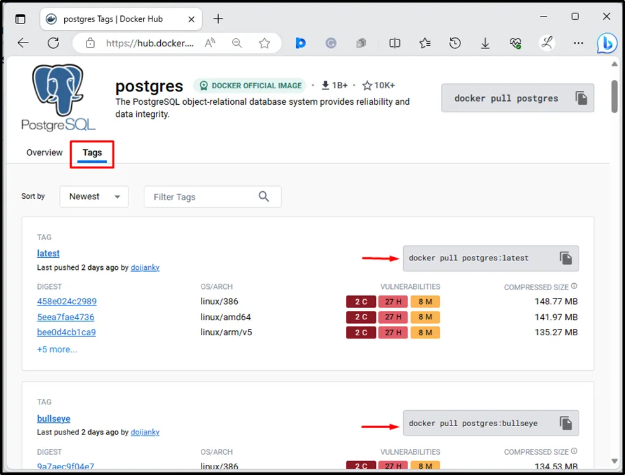Go back using the back arrow

click(x=24, y=43)
